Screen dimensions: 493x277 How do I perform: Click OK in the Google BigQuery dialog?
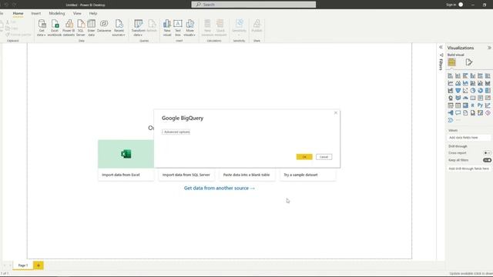(x=304, y=157)
